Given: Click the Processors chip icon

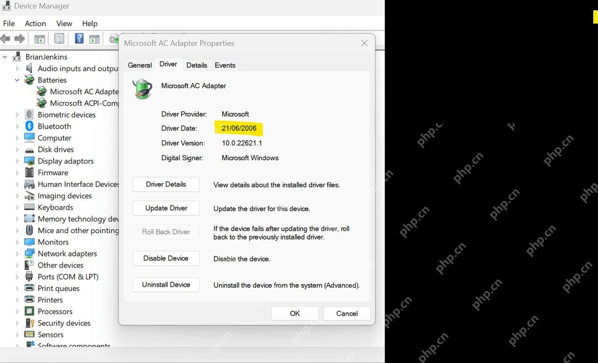Looking at the screenshot, I should click(x=29, y=311).
